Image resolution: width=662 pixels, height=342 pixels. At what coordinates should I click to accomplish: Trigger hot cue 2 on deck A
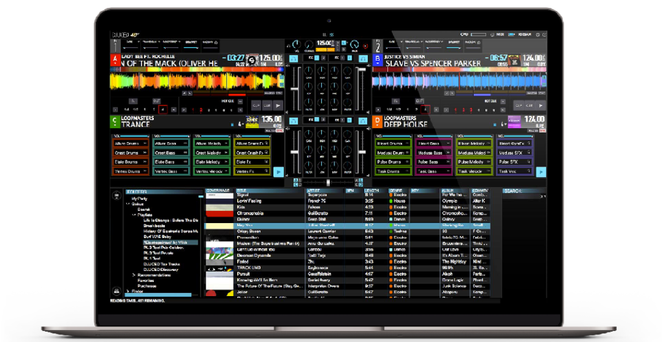201,110
